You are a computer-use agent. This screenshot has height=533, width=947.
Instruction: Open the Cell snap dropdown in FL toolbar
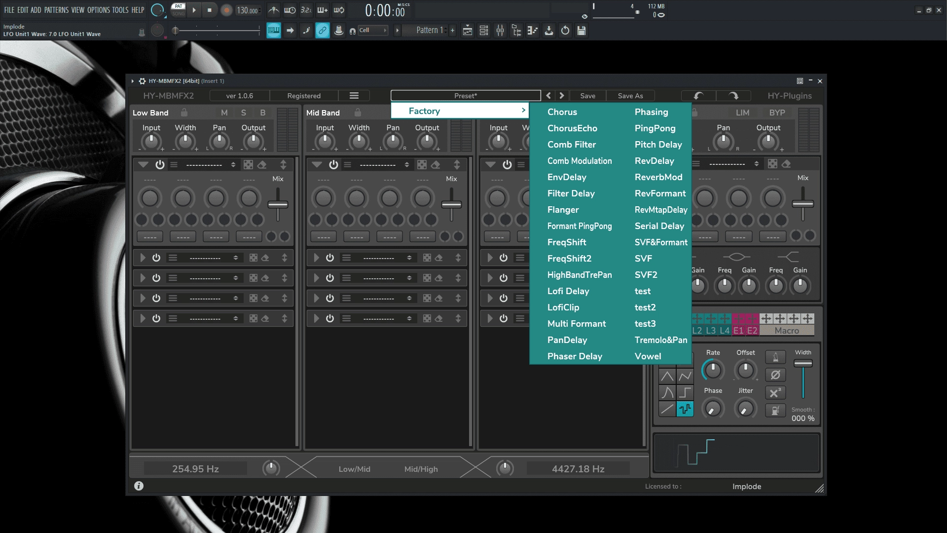point(372,30)
